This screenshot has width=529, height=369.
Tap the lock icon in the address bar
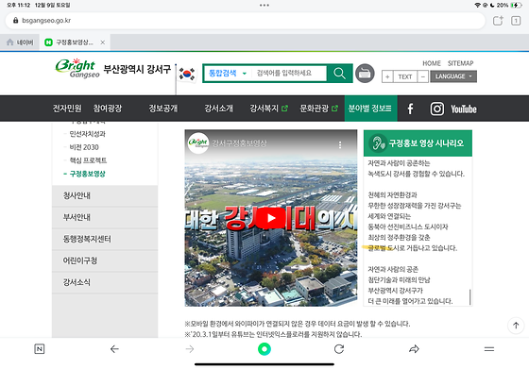15,20
